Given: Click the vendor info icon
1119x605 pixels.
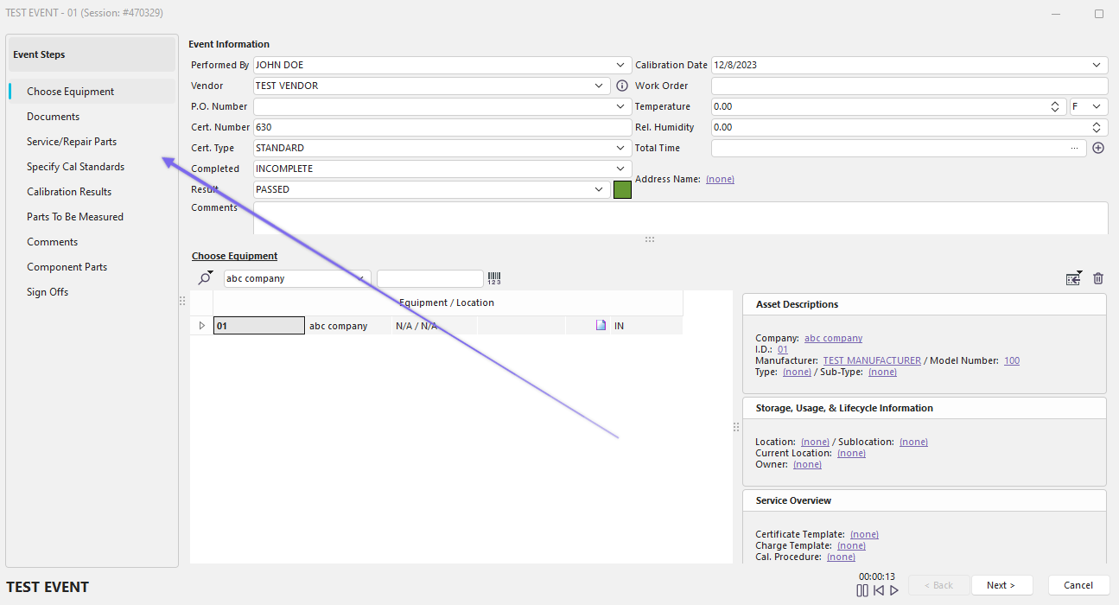Looking at the screenshot, I should pyautogui.click(x=621, y=86).
